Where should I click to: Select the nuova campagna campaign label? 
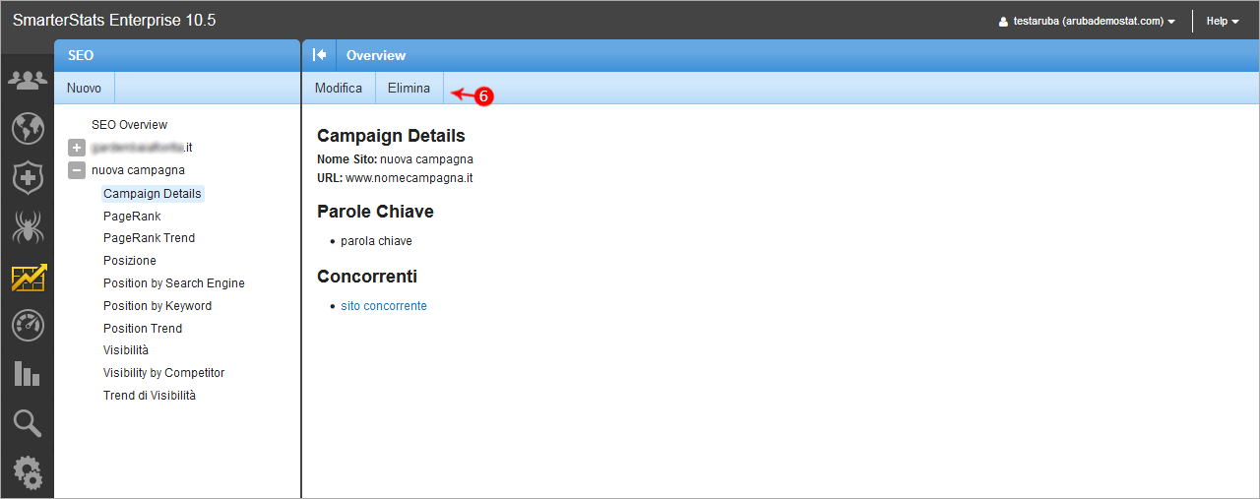[138, 170]
